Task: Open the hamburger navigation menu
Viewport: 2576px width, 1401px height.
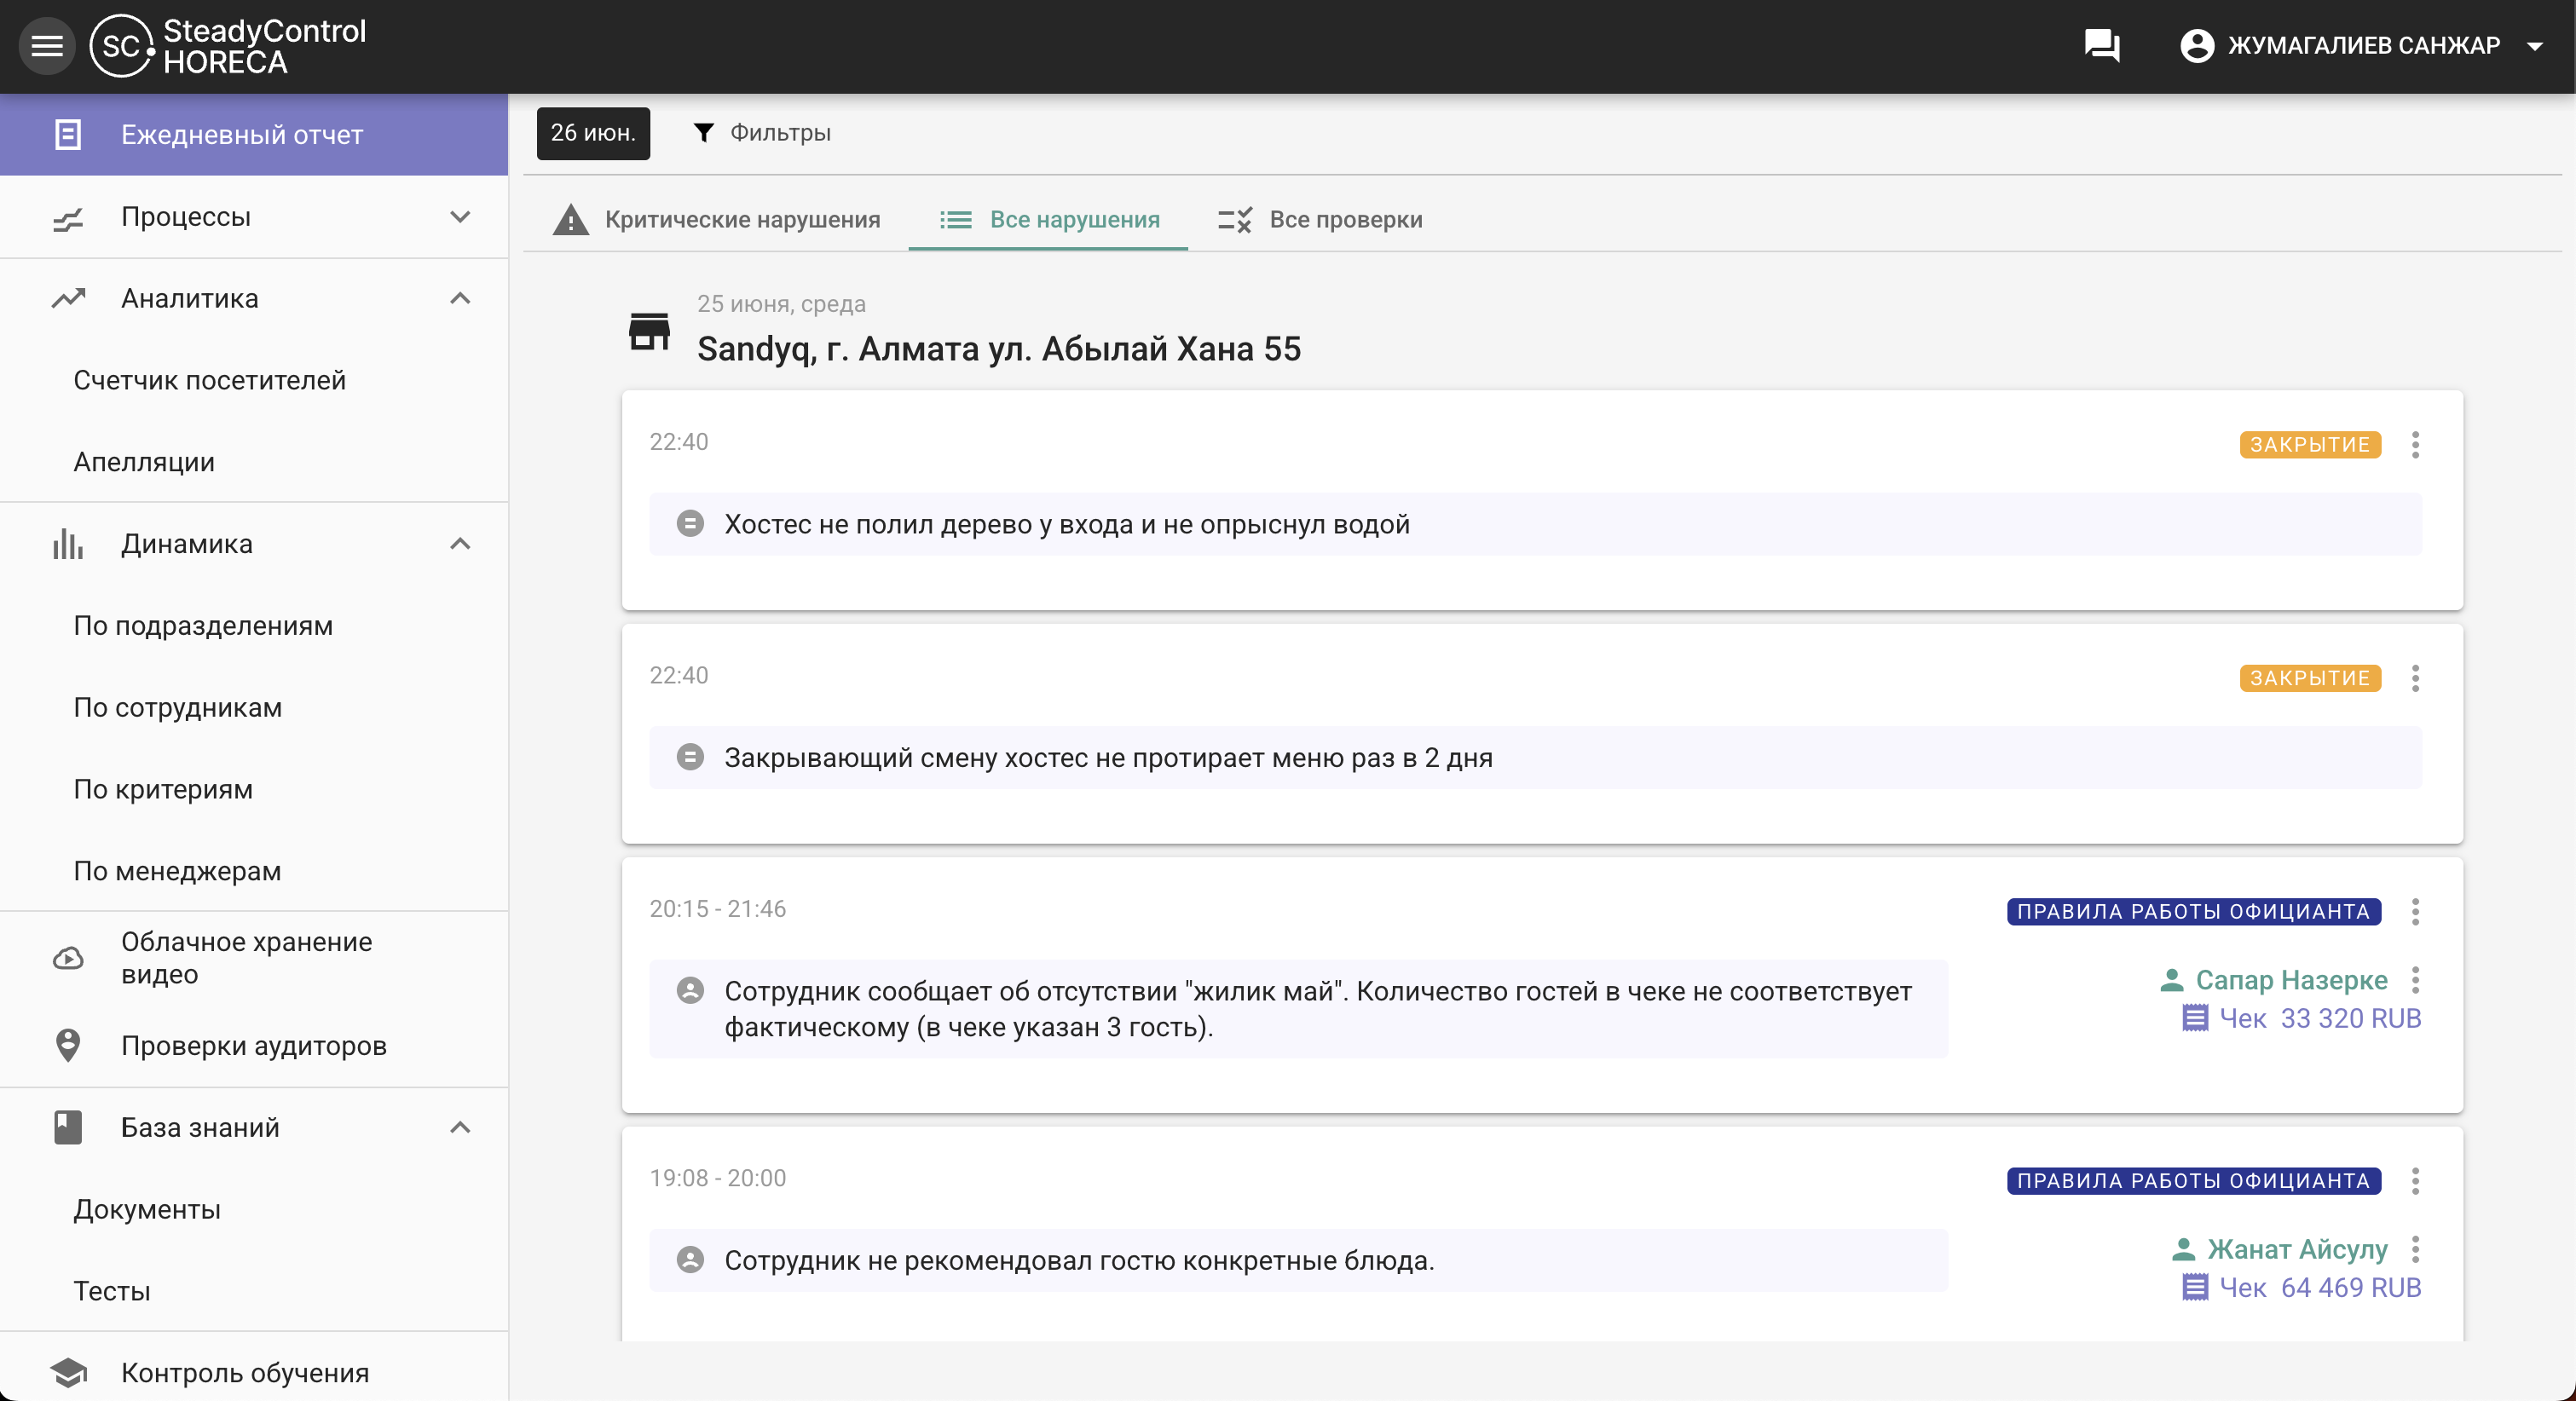Action: (46, 46)
